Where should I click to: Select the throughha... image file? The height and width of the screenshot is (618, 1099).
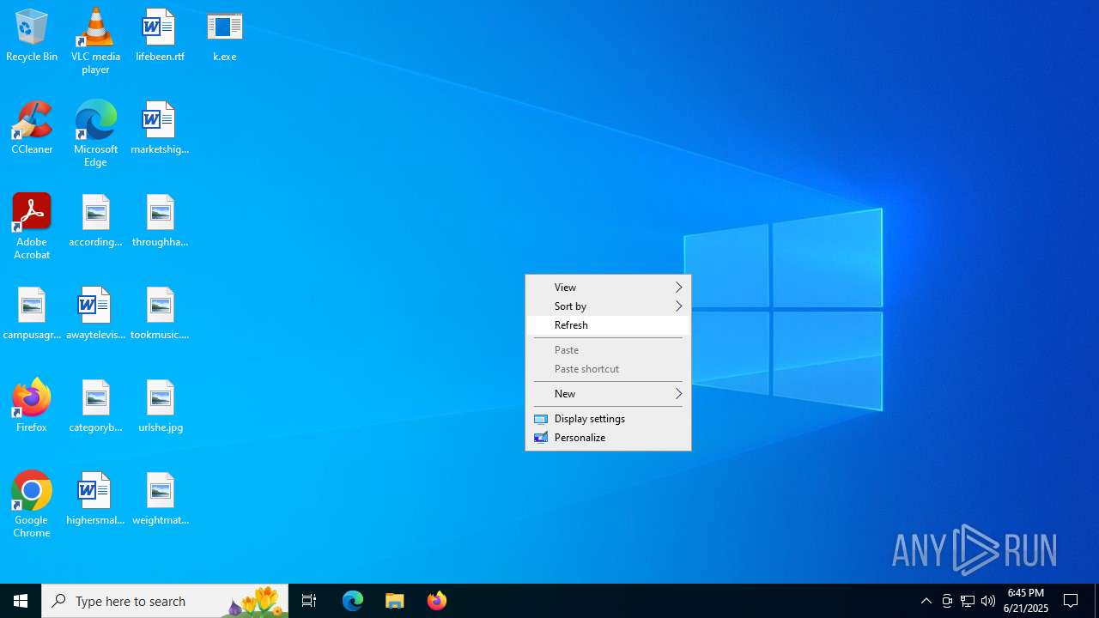160,221
